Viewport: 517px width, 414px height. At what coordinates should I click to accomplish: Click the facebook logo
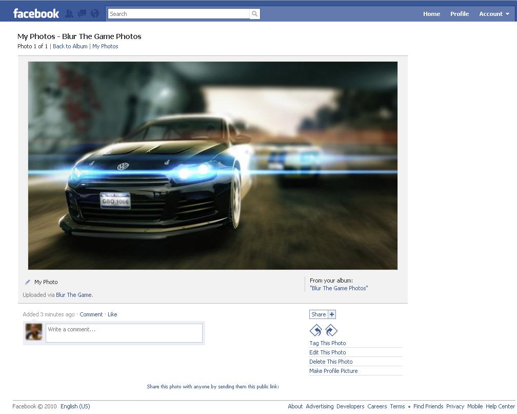[36, 13]
